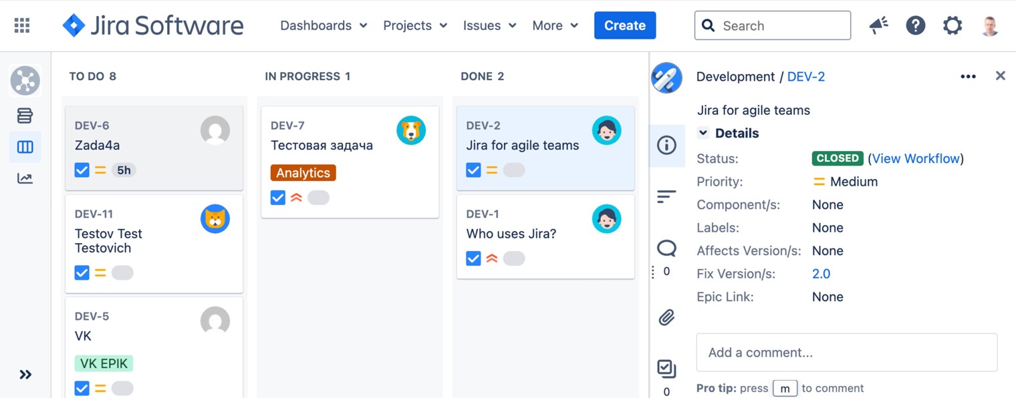Image resolution: width=1016 pixels, height=398 pixels.
Task: Click the orange Analytics epic label
Action: point(303,173)
